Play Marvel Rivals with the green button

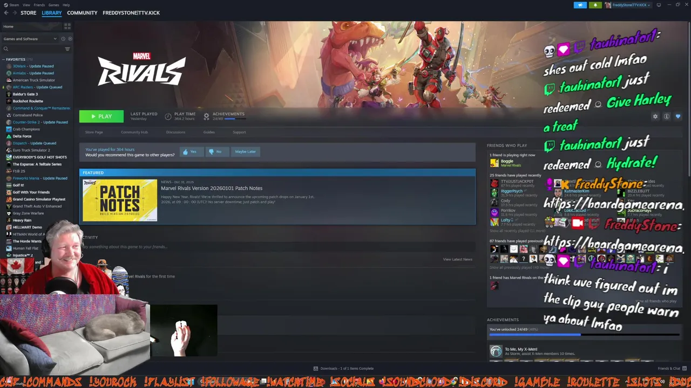pos(101,116)
